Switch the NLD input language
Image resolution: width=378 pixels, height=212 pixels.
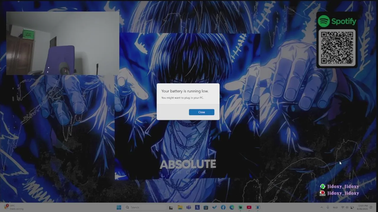coord(335,207)
